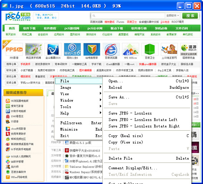Select Copy (View size)
The height and width of the screenshot is (184, 203).
click(x=147, y=142)
